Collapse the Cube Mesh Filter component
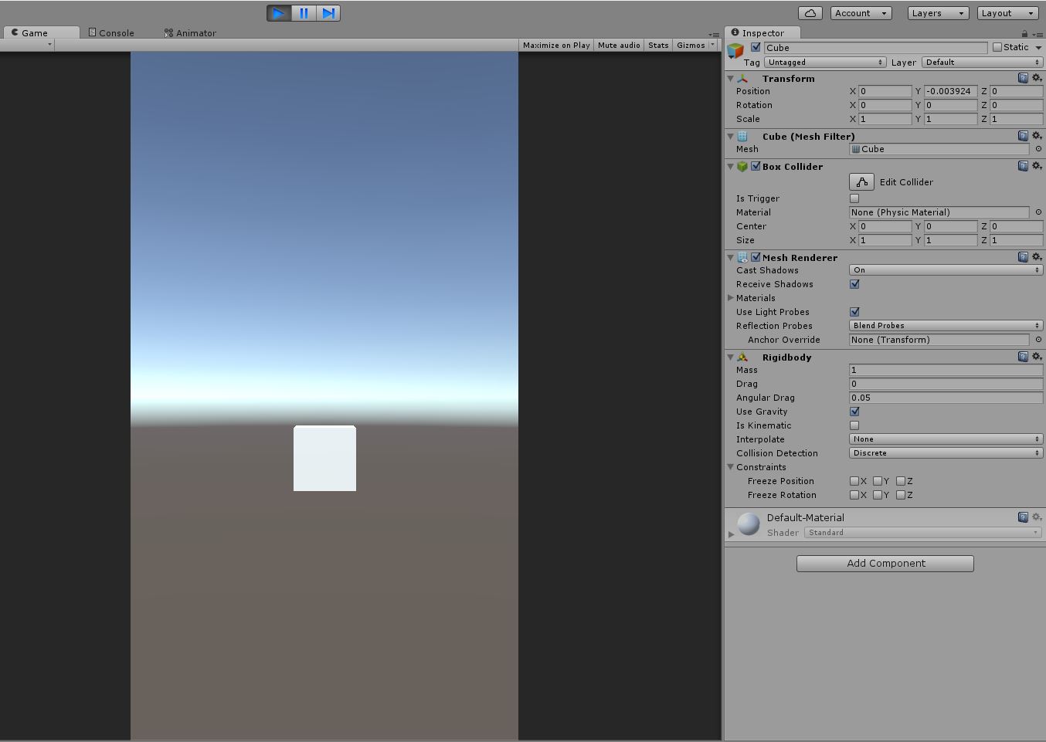The height and width of the screenshot is (742, 1046). click(x=730, y=137)
